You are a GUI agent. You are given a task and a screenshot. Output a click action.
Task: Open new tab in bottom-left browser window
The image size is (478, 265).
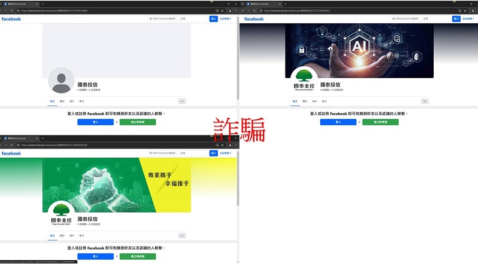click(x=42, y=138)
